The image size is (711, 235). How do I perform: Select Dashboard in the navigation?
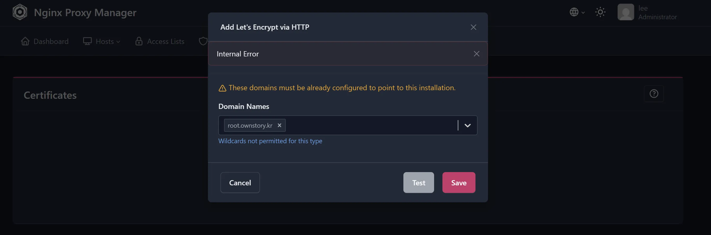pos(51,41)
